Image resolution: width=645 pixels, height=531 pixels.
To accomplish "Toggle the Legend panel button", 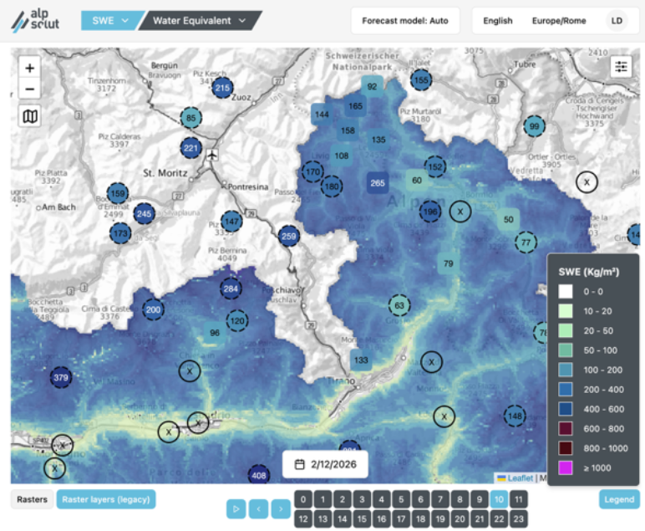I will pyautogui.click(x=619, y=499).
